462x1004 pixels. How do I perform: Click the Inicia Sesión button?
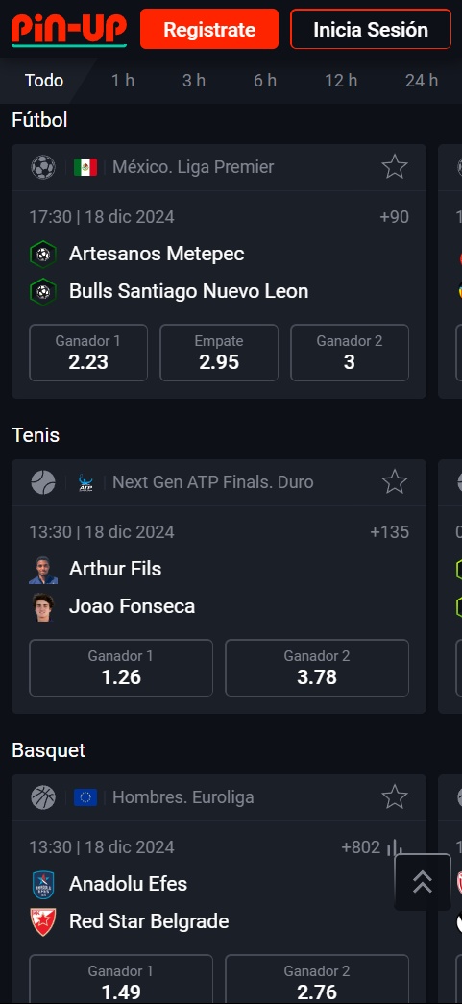(371, 30)
